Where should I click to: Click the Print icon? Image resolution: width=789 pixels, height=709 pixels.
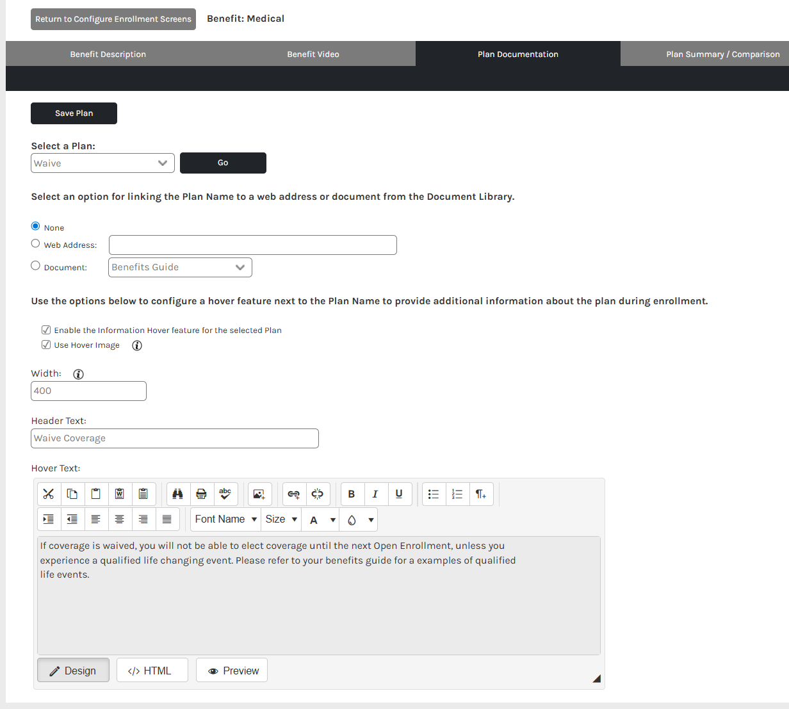coord(202,494)
